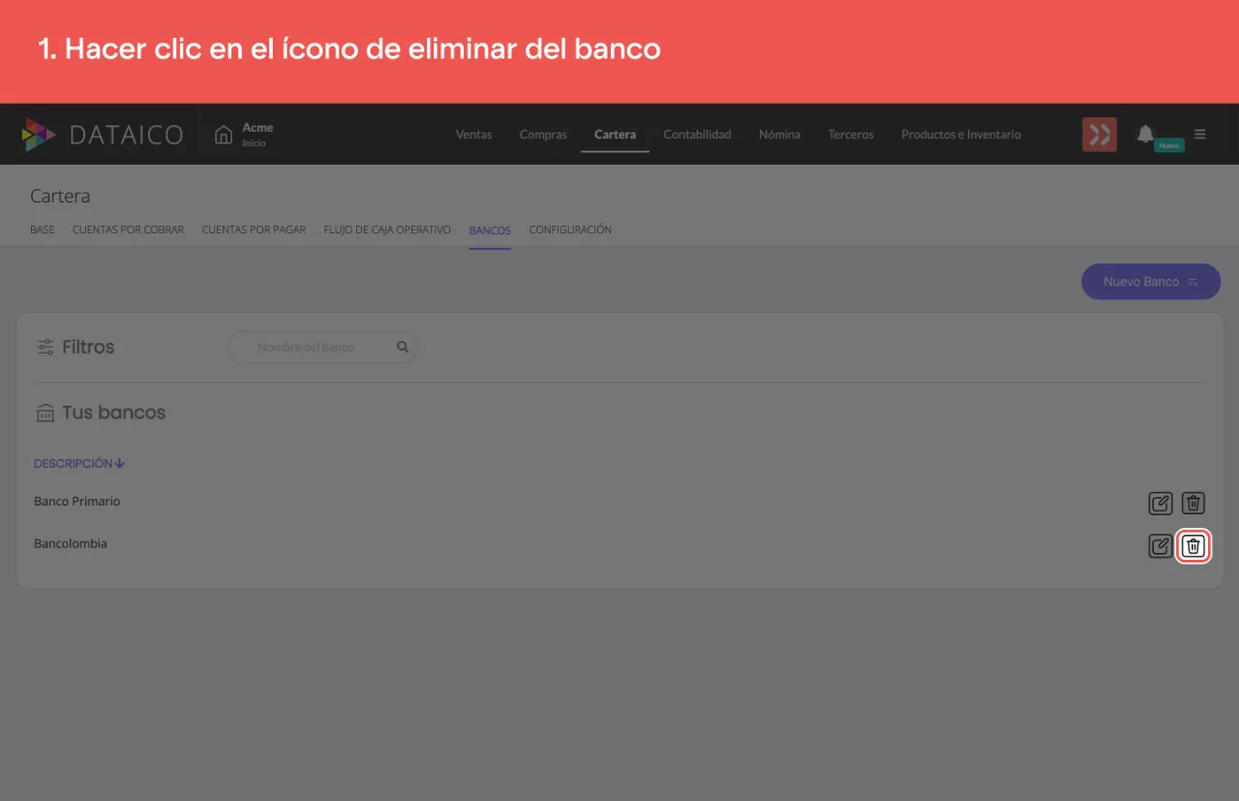The height and width of the screenshot is (801, 1239).
Task: Click the search magnifier in bank filter
Action: pos(403,347)
